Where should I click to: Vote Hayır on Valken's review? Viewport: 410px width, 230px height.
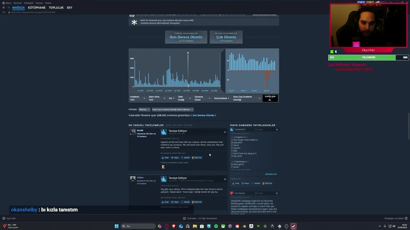coord(175,202)
